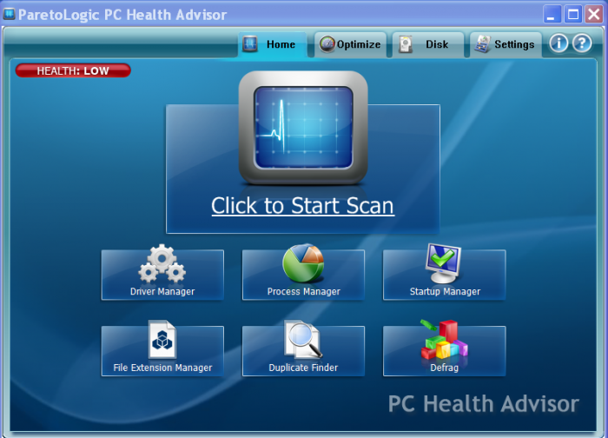Maximize the PC Health Advisor window
608x438 pixels.
[572, 15]
